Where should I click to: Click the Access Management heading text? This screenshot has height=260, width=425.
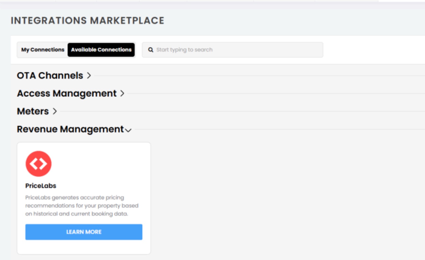pos(67,93)
